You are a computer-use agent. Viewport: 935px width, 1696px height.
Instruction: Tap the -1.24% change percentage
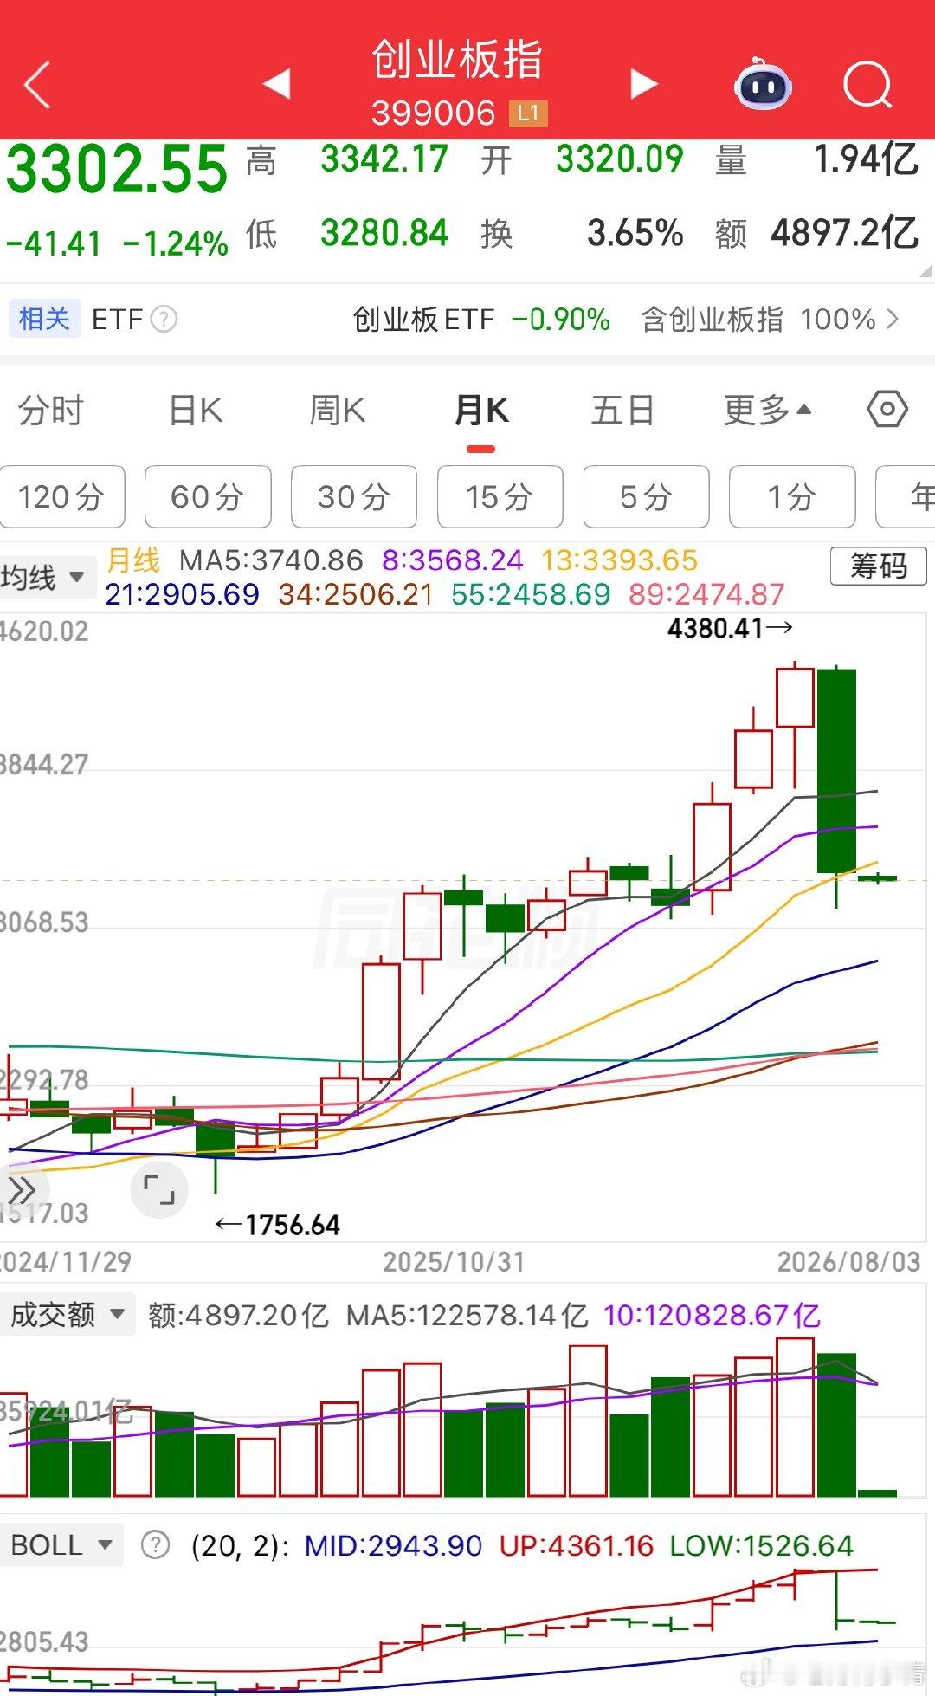click(176, 244)
